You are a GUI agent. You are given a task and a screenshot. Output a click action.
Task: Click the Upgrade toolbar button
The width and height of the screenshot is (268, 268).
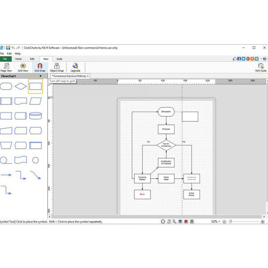[75, 67]
